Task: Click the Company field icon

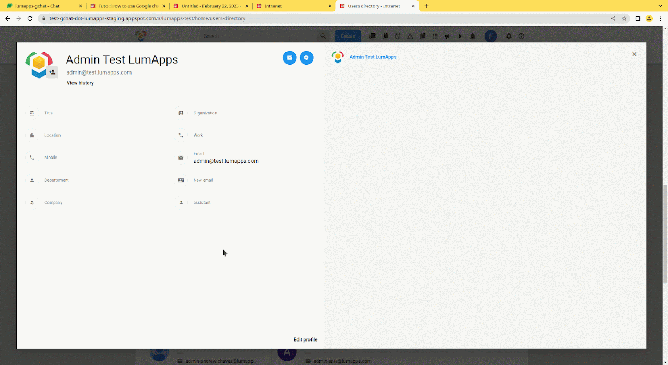Action: tap(32, 202)
